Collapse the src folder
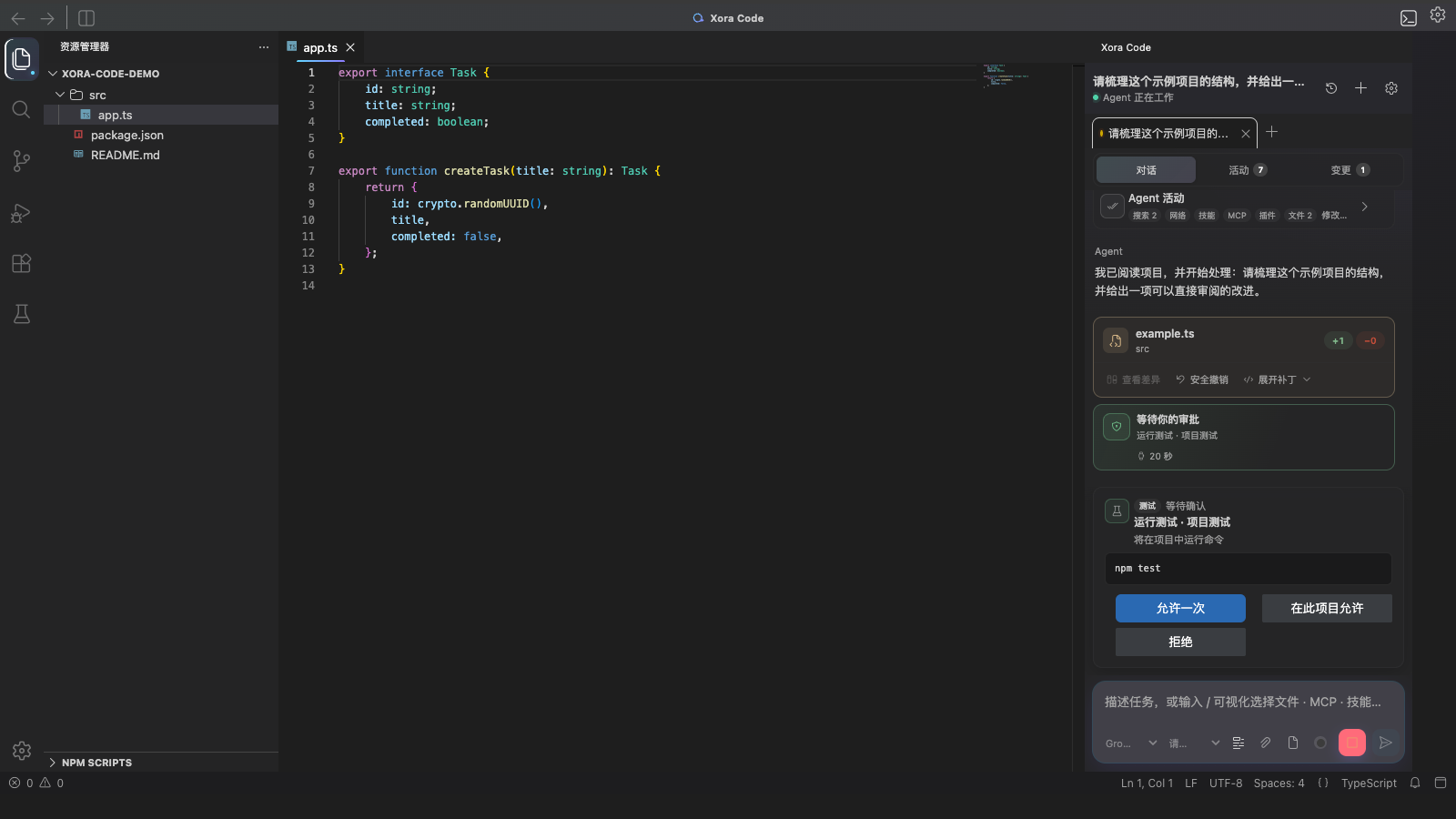Image resolution: width=1456 pixels, height=819 pixels. (x=60, y=95)
